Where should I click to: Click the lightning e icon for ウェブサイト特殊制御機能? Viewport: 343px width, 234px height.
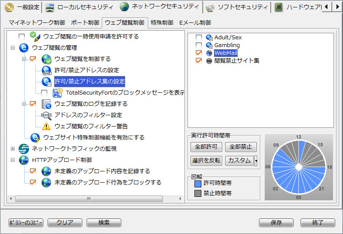[x=35, y=138]
